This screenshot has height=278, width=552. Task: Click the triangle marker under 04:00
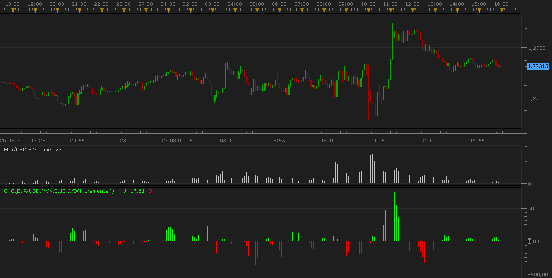pos(235,11)
